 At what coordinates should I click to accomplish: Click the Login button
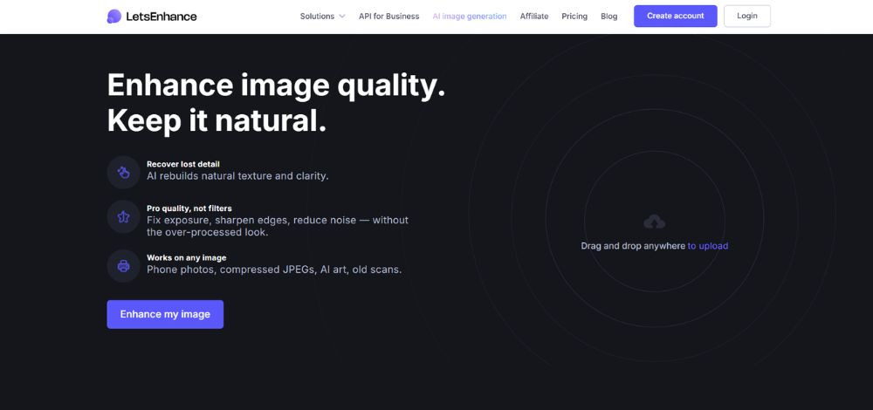click(x=747, y=16)
